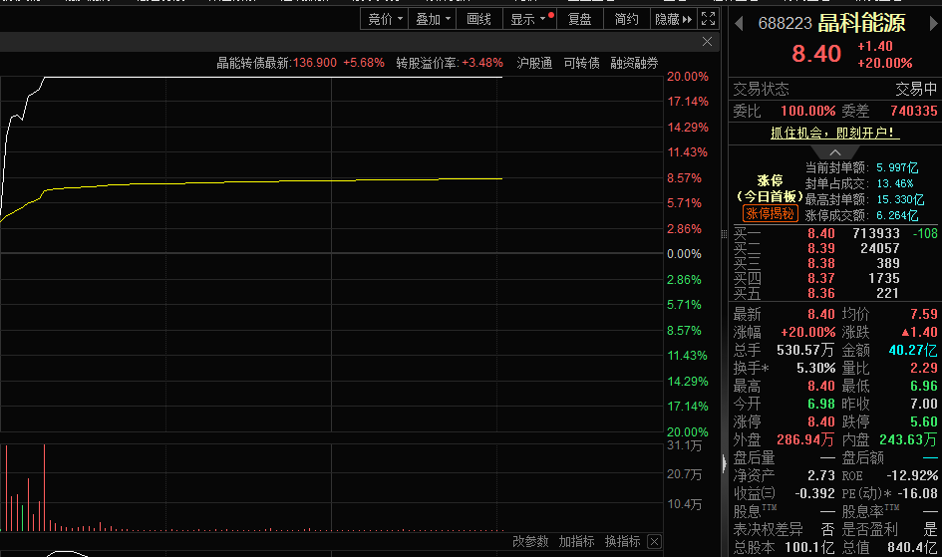Go to previous stock with left arrow
The width and height of the screenshot is (942, 557).
click(738, 22)
